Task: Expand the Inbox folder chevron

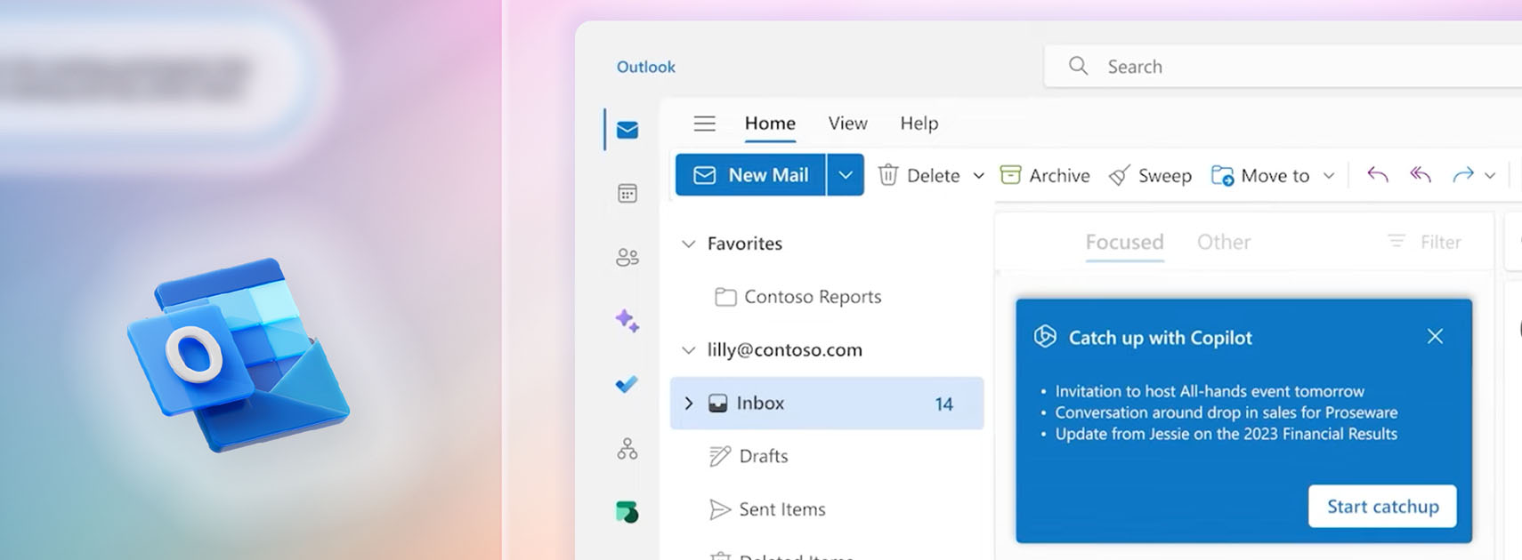Action: tap(688, 403)
